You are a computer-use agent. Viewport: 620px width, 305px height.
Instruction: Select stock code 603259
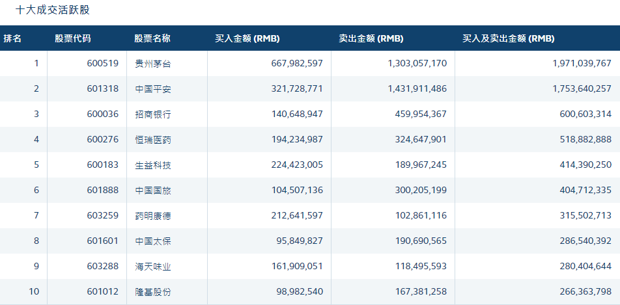coord(103,215)
